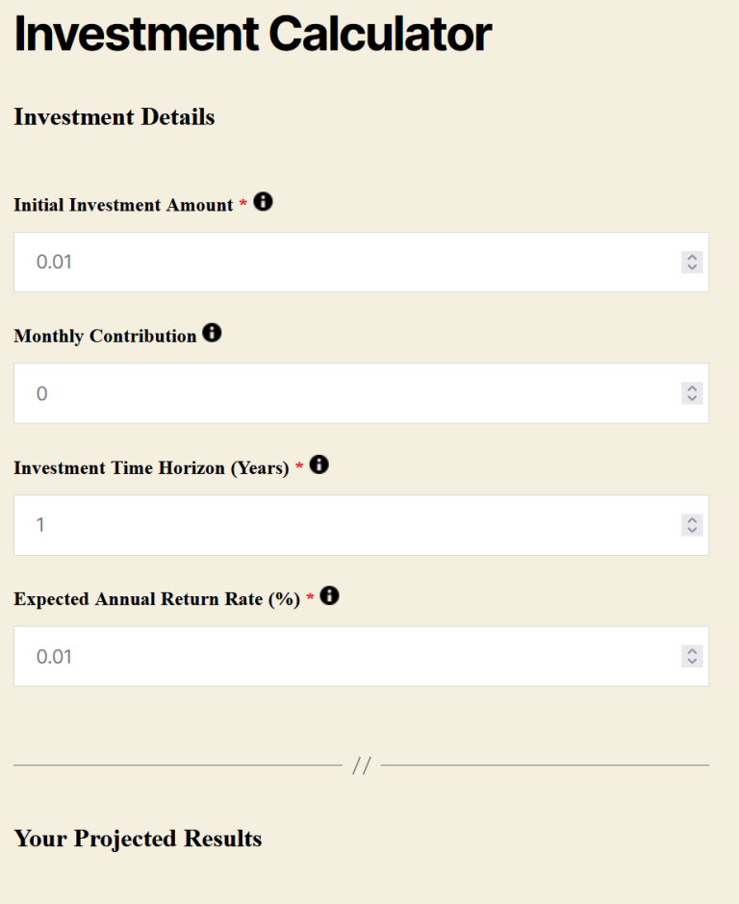Click the Monthly Contribution info icon

click(211, 334)
